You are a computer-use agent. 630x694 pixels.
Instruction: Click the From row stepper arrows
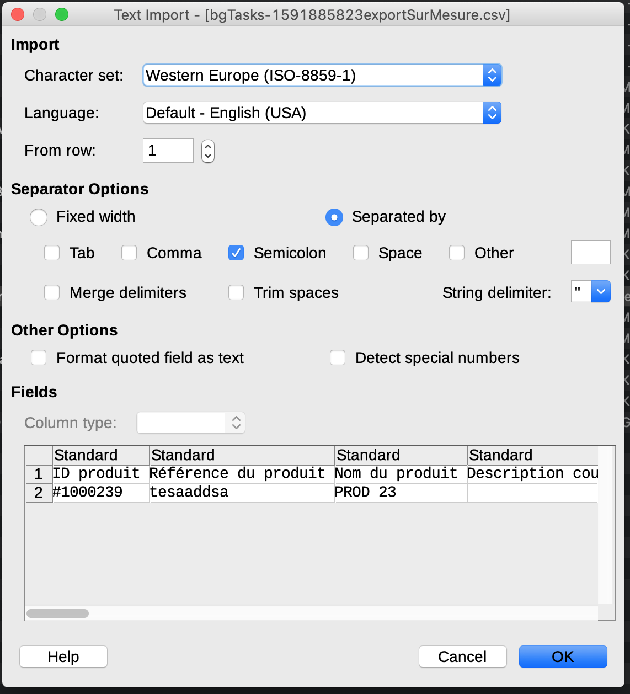click(x=208, y=151)
